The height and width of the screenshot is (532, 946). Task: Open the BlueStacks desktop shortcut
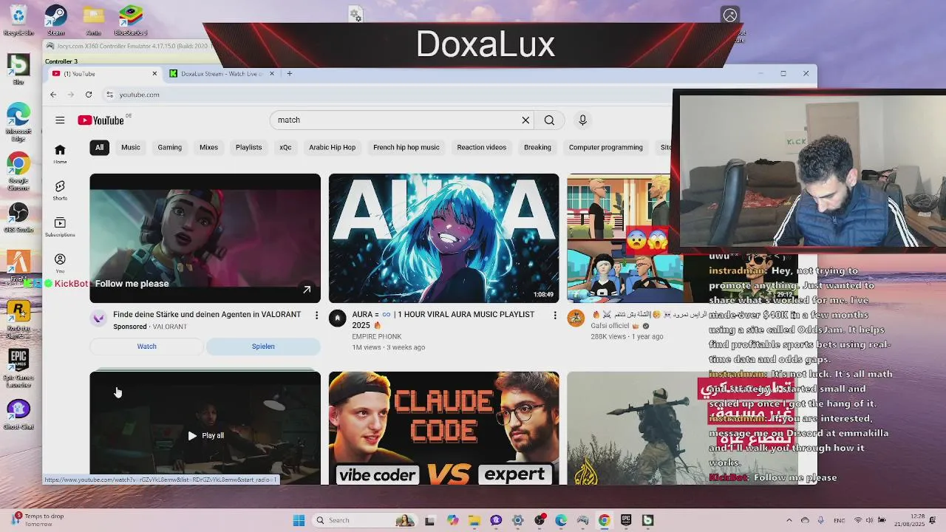pos(131,20)
